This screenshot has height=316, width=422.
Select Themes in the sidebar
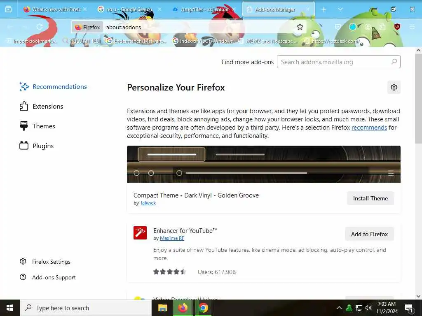tap(38, 126)
